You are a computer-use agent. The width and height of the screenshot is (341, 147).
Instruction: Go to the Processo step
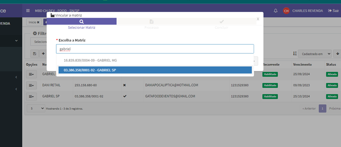coord(151,28)
